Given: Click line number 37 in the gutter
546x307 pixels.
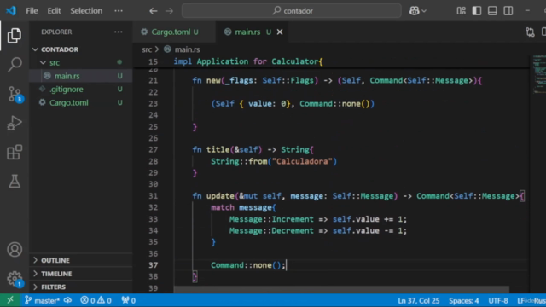Looking at the screenshot, I should pos(154,265).
